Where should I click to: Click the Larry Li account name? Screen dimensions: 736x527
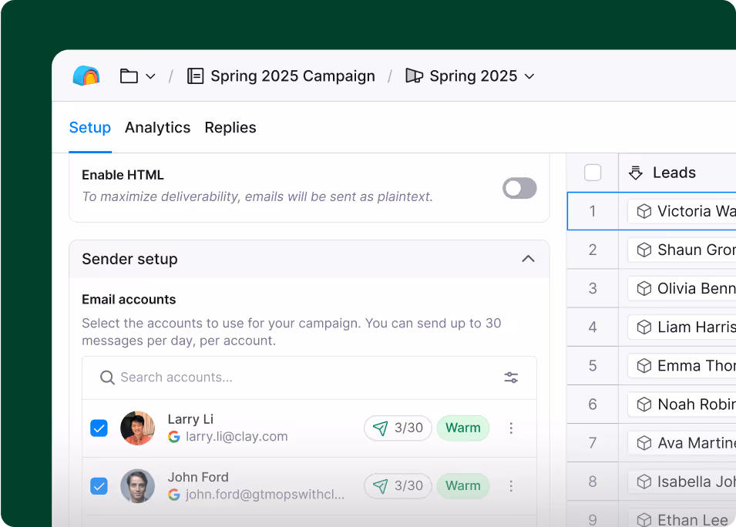[190, 419]
